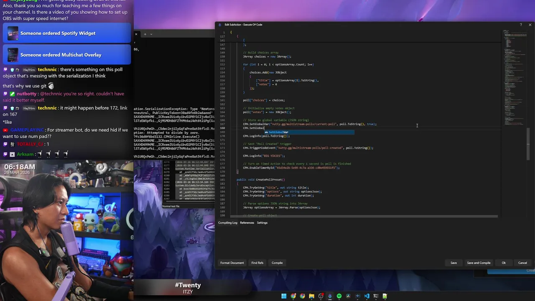The image size is (535, 301).
Task: Open DaVinci Resolve from the taskbar
Action: pyautogui.click(x=348, y=296)
